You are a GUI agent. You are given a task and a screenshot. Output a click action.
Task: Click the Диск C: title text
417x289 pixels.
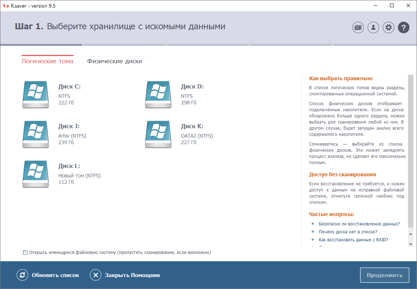[69, 87]
